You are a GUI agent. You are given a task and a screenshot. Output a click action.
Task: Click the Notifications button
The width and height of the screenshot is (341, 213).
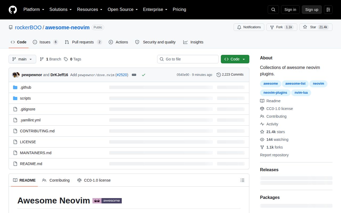249,27
